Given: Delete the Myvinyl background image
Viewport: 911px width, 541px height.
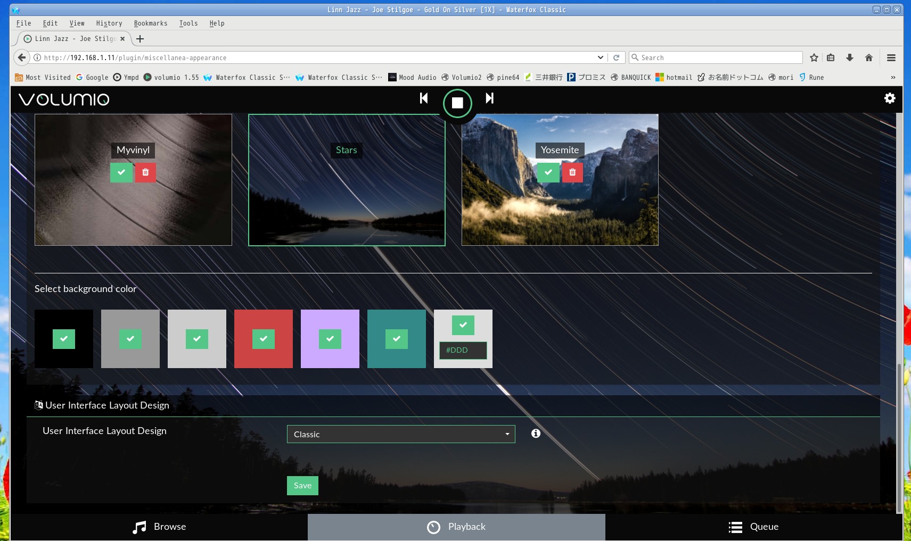Looking at the screenshot, I should click(145, 172).
